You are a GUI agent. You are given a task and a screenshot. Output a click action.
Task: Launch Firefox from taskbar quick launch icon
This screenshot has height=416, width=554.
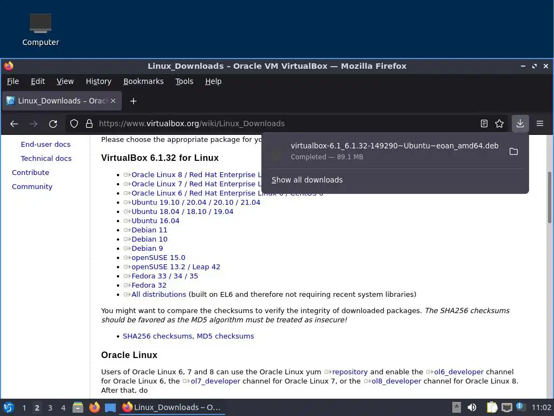coord(94,407)
